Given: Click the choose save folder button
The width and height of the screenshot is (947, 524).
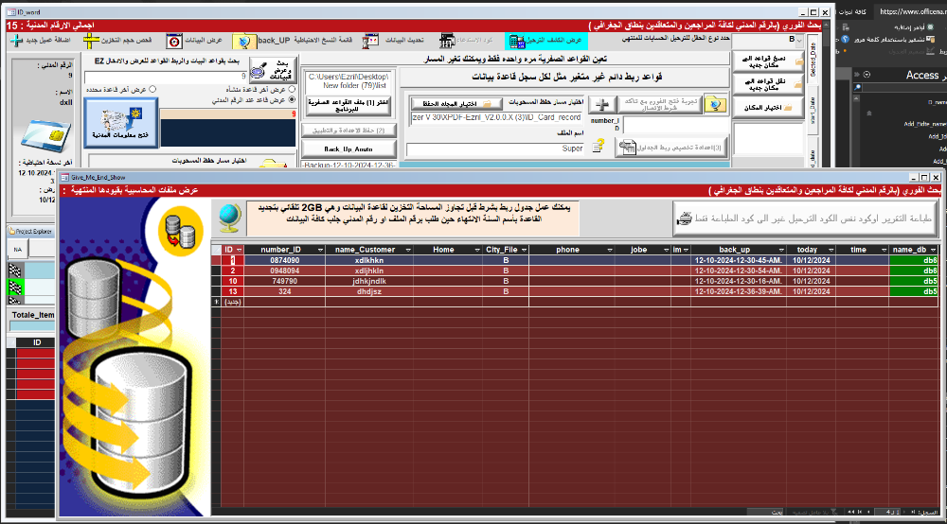Looking at the screenshot, I should point(456,104).
